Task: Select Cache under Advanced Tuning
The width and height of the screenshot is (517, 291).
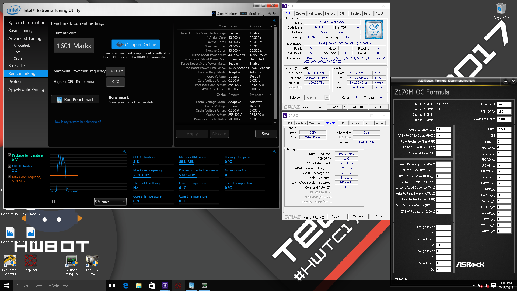Action: [x=18, y=58]
